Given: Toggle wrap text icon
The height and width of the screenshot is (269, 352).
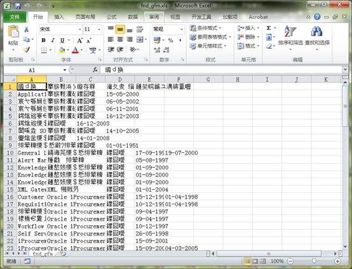Looking at the screenshot, I should coord(140,29).
